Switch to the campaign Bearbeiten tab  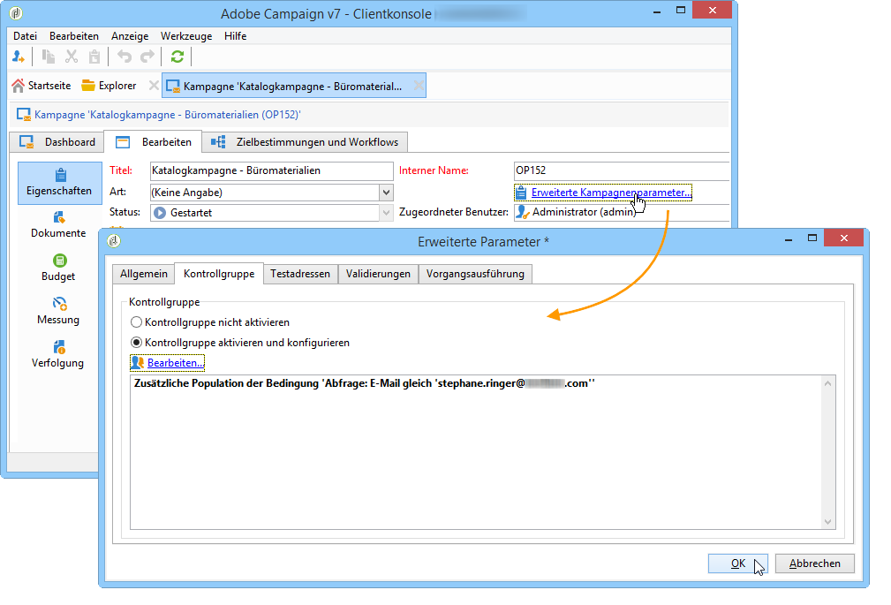click(x=153, y=141)
